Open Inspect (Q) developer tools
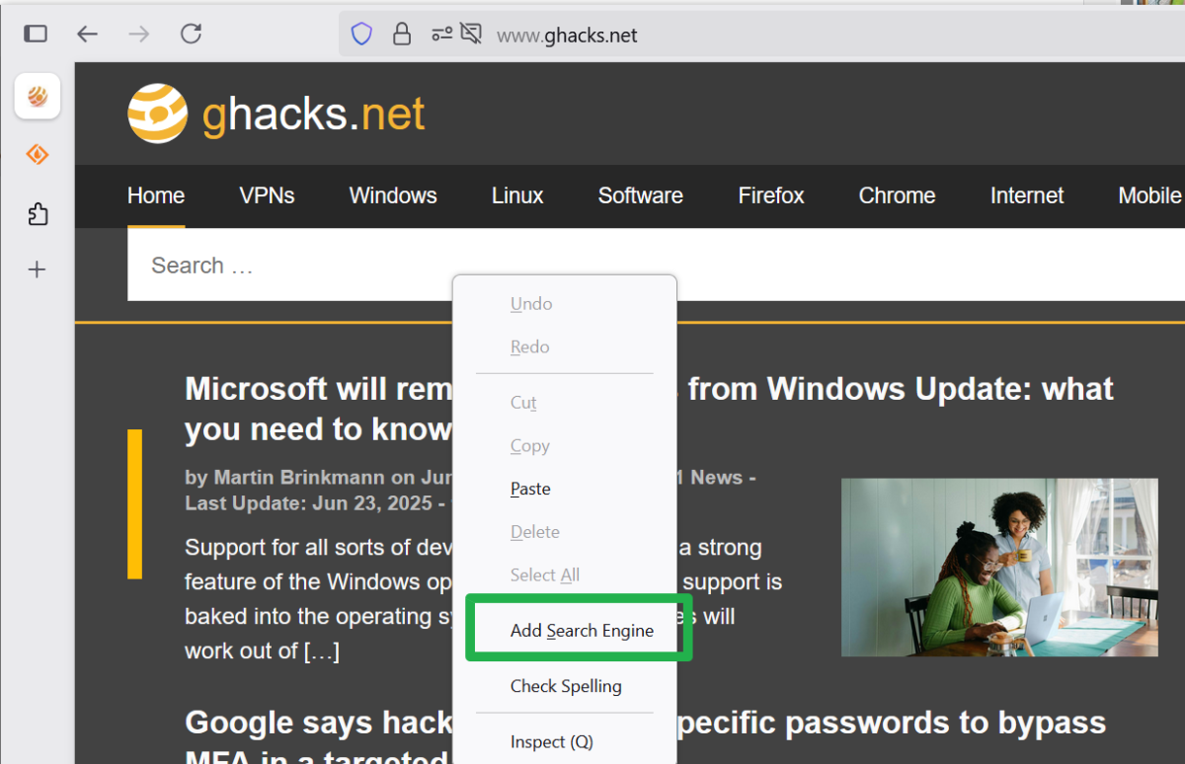The width and height of the screenshot is (1185, 764). [x=565, y=742]
